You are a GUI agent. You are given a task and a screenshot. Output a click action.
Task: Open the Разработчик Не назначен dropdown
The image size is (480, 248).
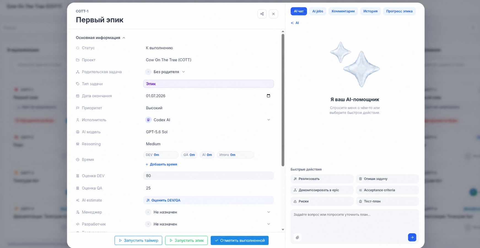pyautogui.click(x=208, y=224)
